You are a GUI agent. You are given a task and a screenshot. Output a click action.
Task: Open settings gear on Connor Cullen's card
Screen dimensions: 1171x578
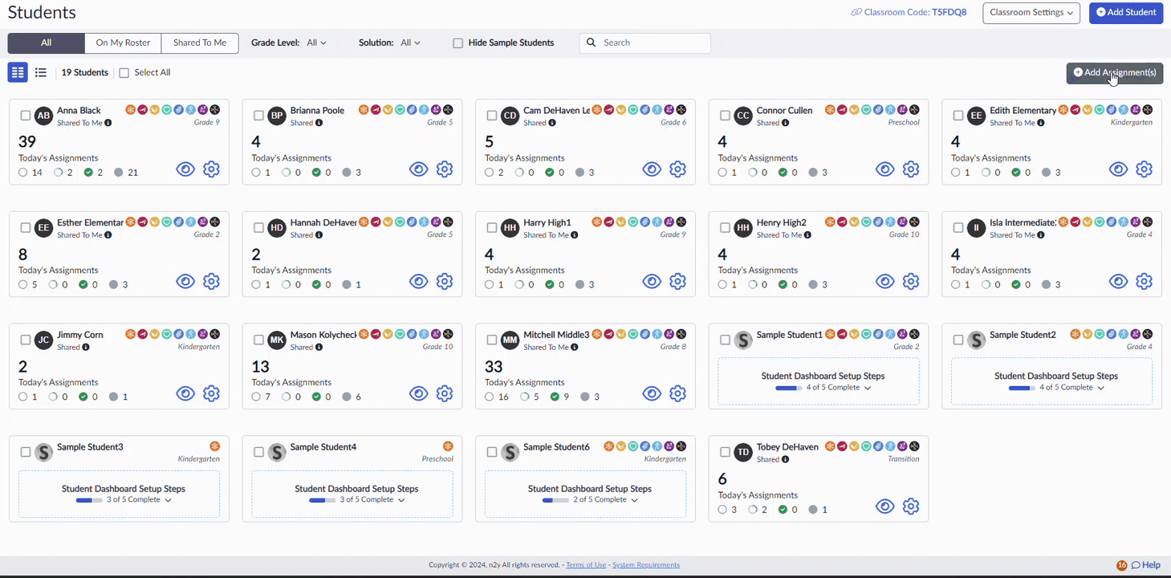[x=911, y=169]
